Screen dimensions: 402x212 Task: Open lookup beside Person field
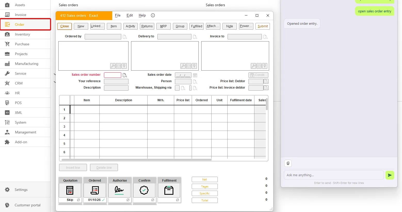click(x=195, y=82)
